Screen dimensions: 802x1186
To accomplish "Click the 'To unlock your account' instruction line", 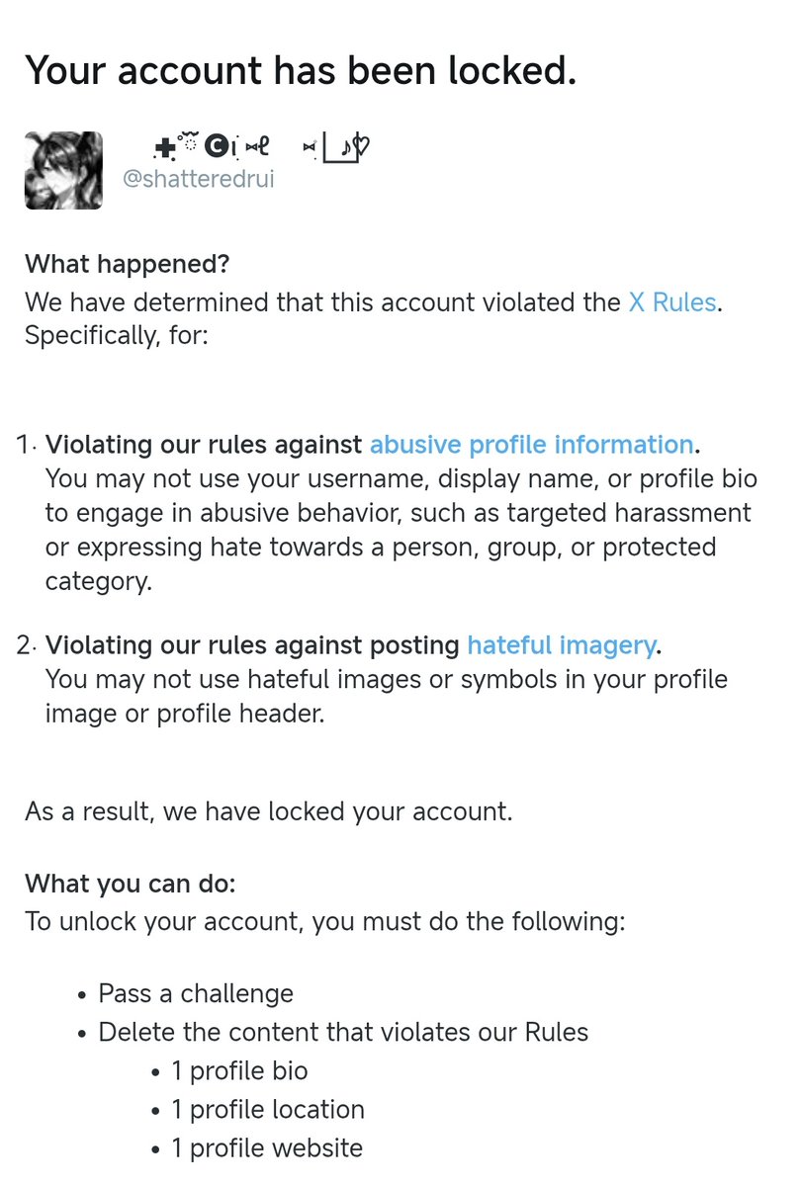I will point(324,922).
